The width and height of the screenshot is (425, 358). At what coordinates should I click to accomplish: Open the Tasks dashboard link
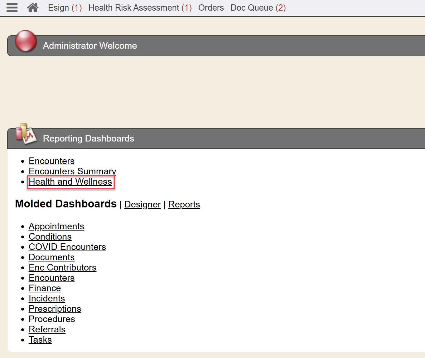(40, 340)
